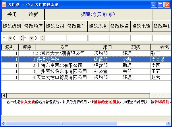Increase the 顺序 filter spinner value

click(42, 37)
